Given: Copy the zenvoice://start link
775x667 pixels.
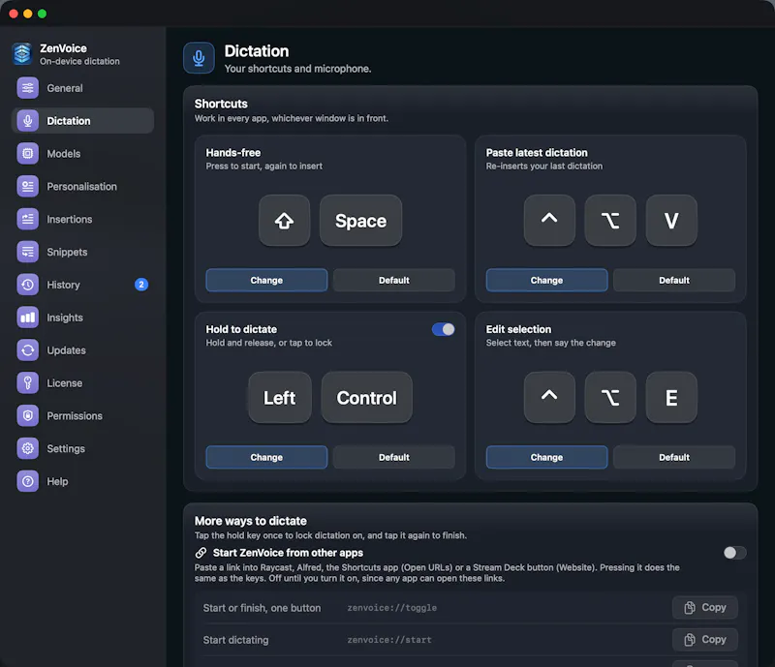Looking at the screenshot, I should (705, 640).
